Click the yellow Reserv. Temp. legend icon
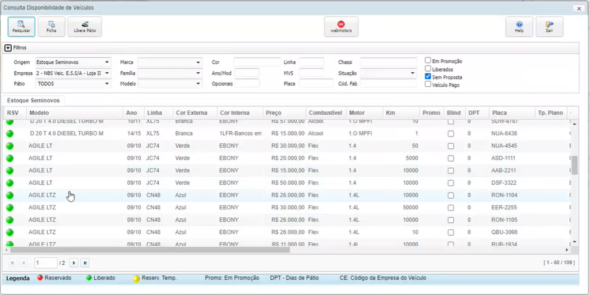 coord(136,279)
